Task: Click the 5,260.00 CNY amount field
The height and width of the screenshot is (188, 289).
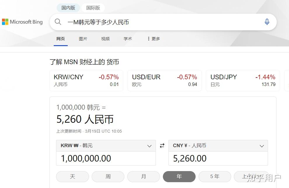Action: tap(218, 158)
